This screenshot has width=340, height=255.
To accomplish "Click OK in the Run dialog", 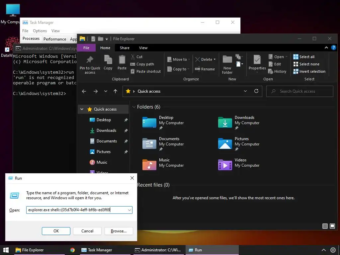I will click(56, 231).
